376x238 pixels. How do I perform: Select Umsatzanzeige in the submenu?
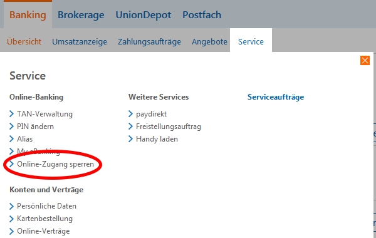(x=80, y=42)
